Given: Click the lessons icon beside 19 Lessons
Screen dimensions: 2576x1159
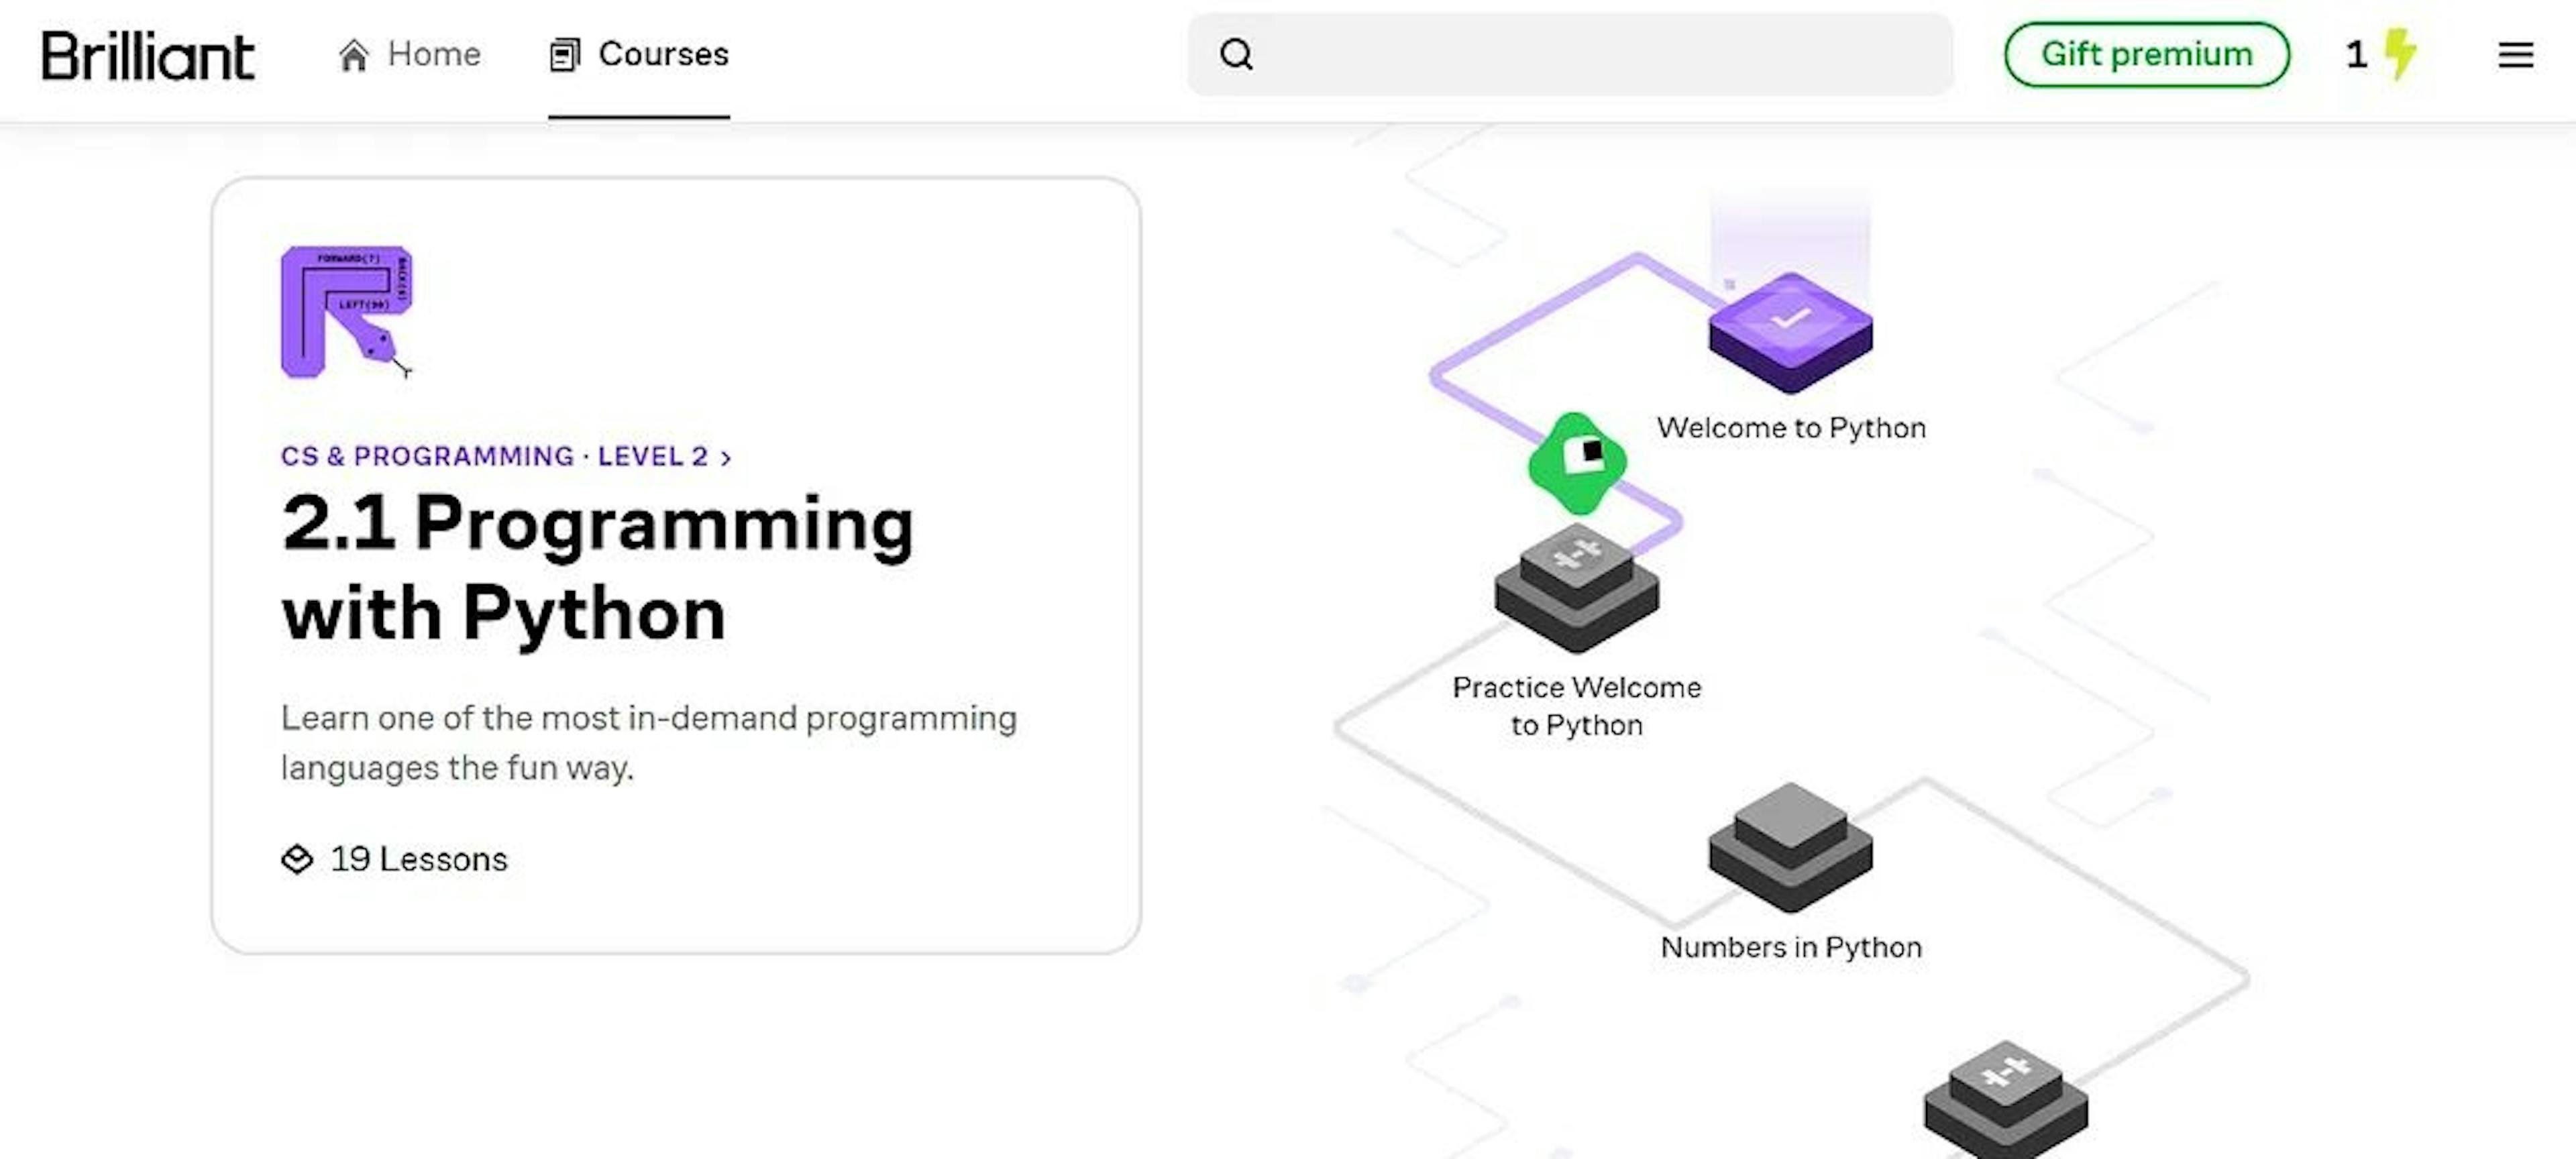Looking at the screenshot, I should pos(297,859).
